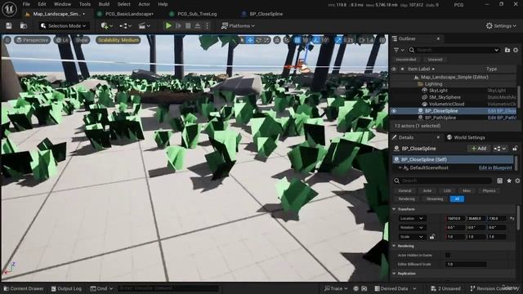Switch to the BP_CloseSpline tab

[266, 14]
